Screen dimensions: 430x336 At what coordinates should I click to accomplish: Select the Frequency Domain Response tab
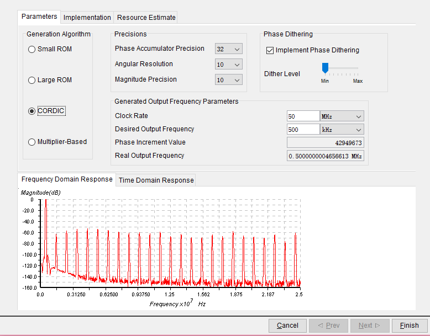point(66,179)
